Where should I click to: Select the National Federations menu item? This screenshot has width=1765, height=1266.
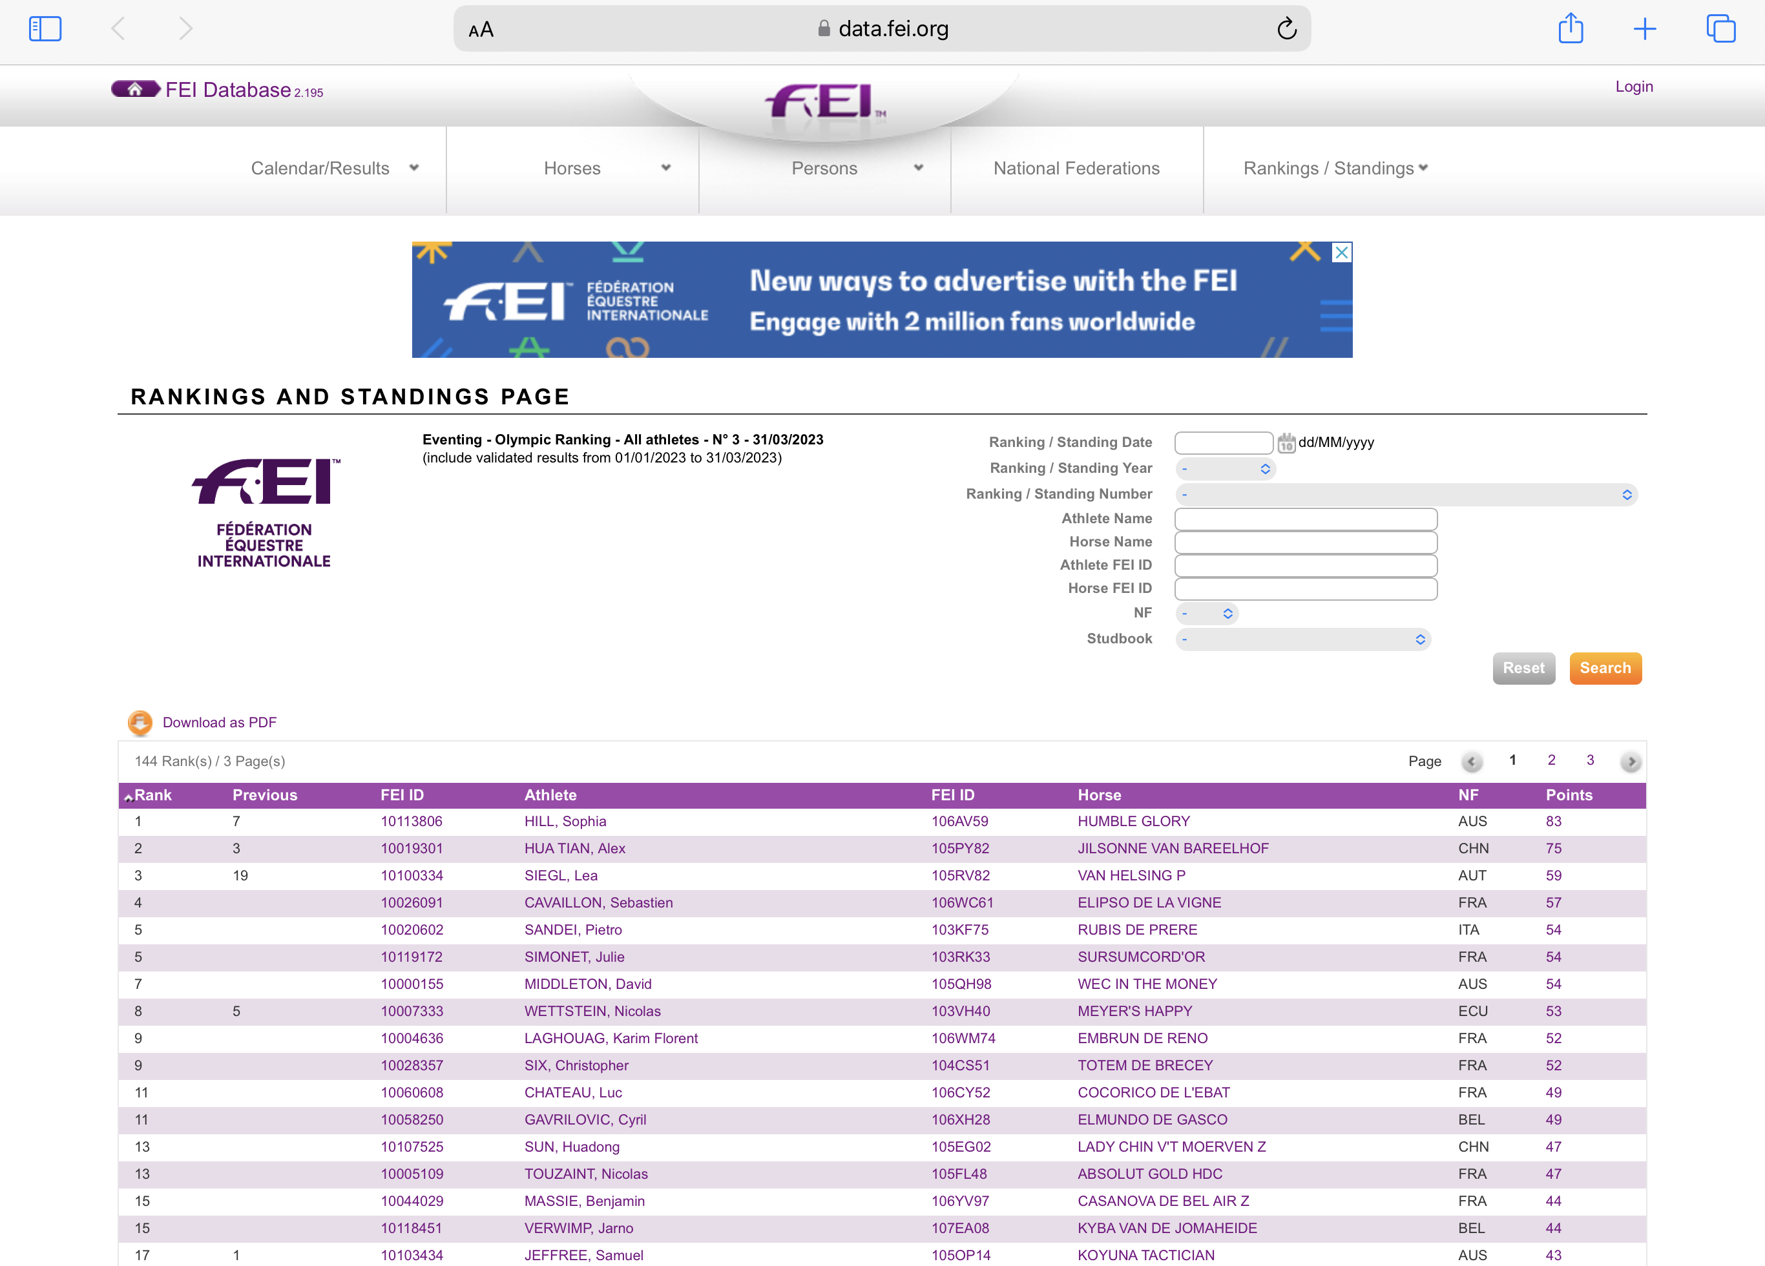1077,167
